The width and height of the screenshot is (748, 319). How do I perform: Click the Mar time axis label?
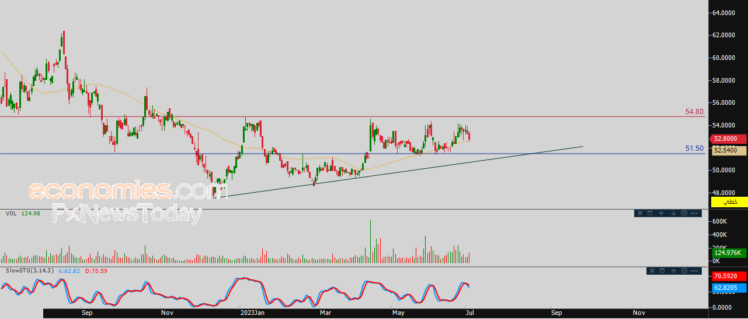tap(324, 313)
